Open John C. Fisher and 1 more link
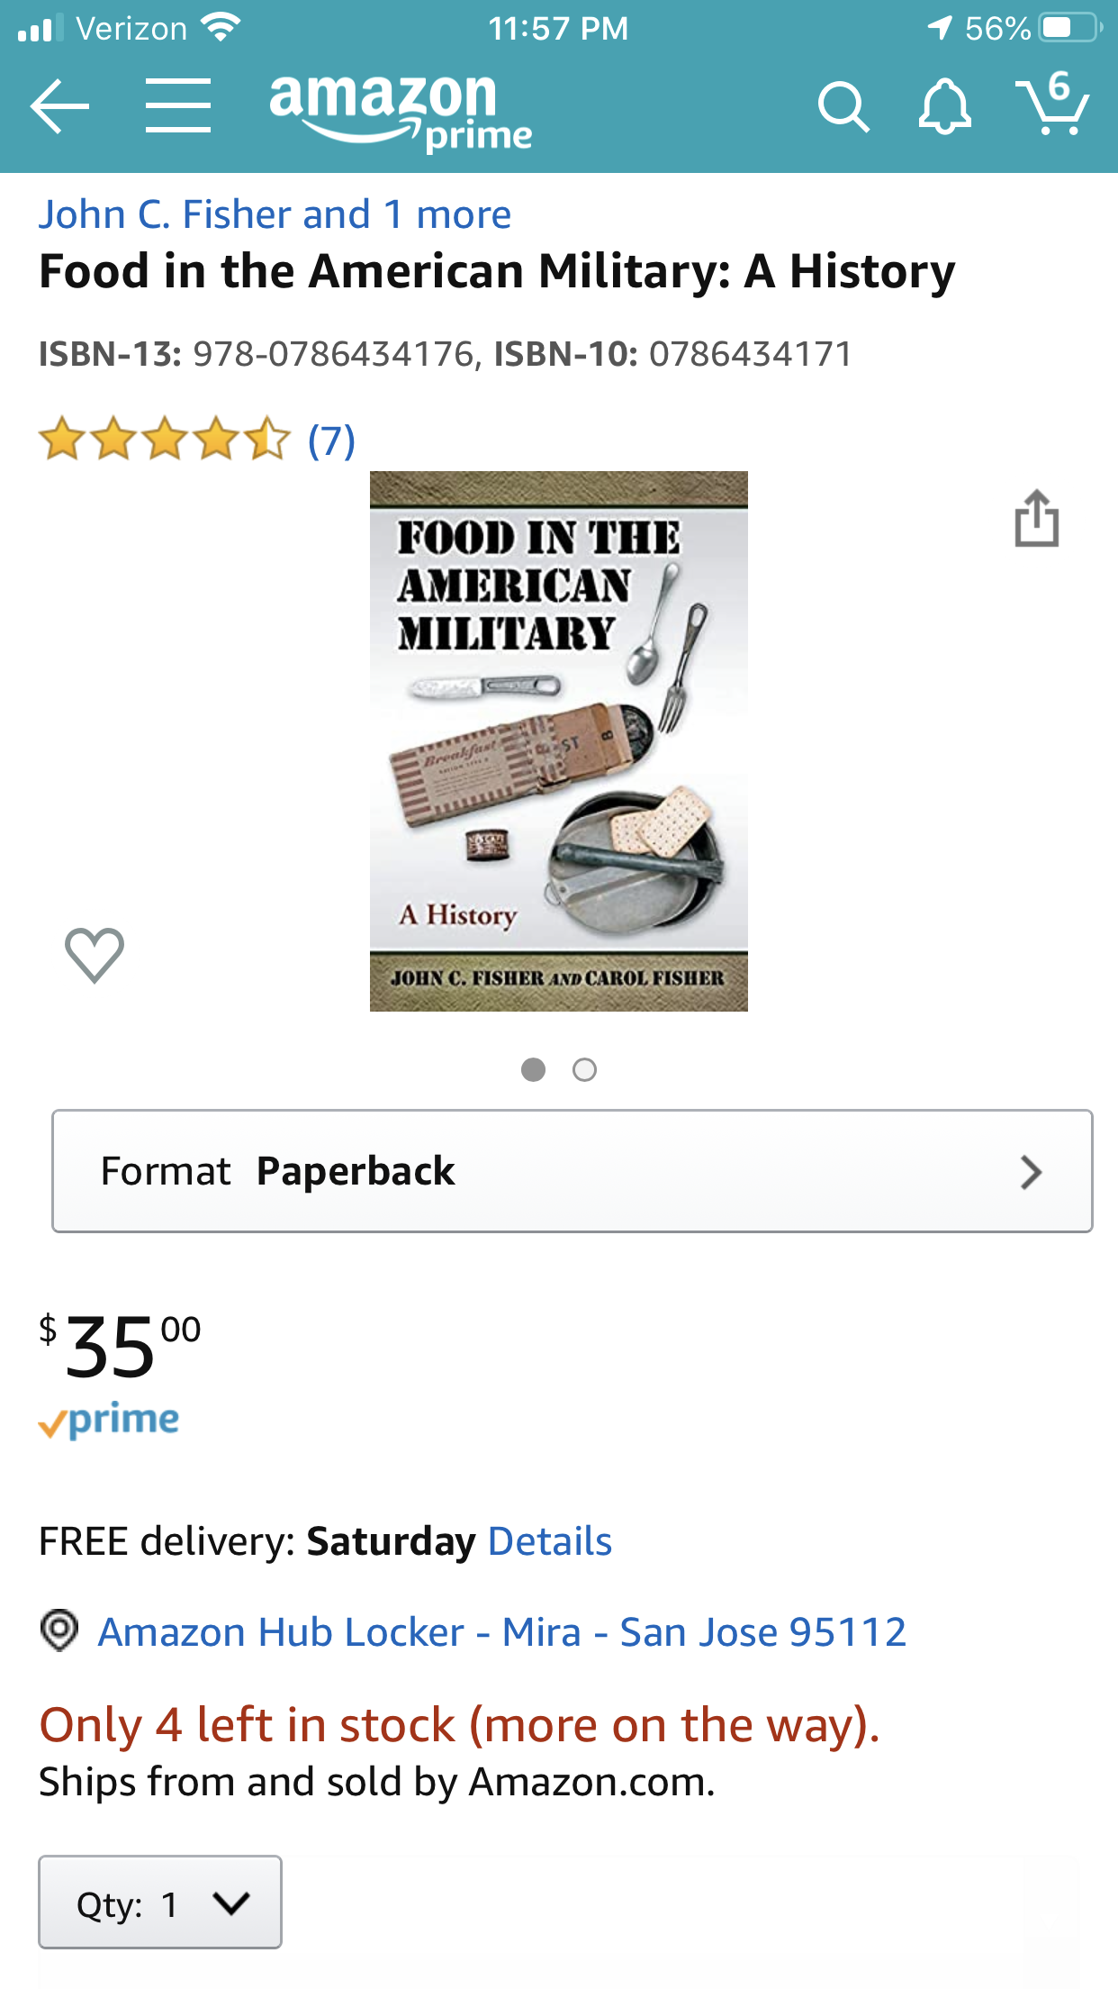This screenshot has height=1989, width=1118. [275, 214]
